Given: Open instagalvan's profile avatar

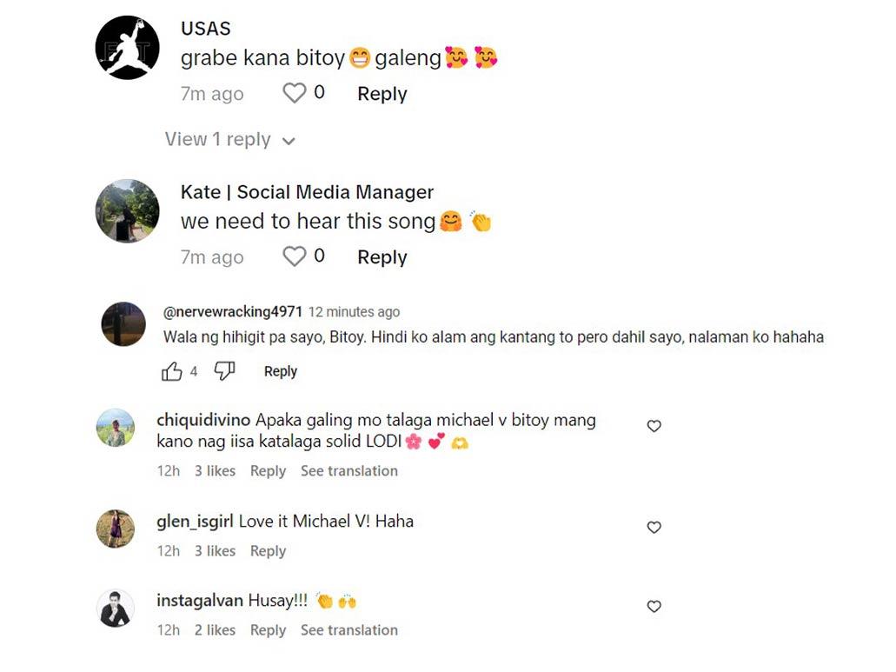Looking at the screenshot, I should tap(116, 609).
